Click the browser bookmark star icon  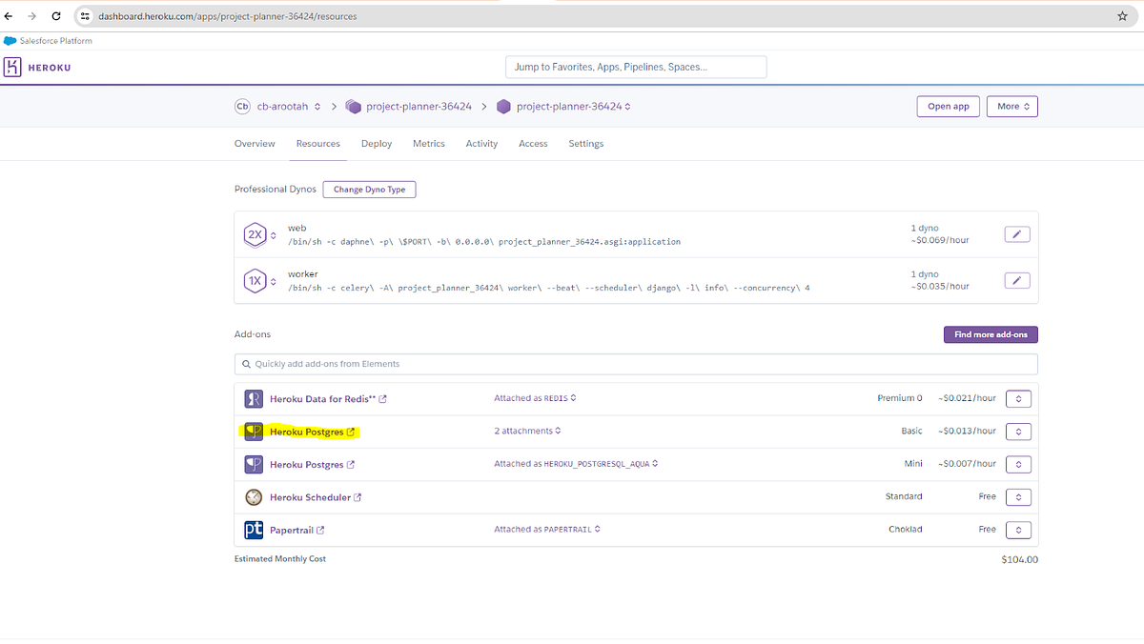[1123, 15]
